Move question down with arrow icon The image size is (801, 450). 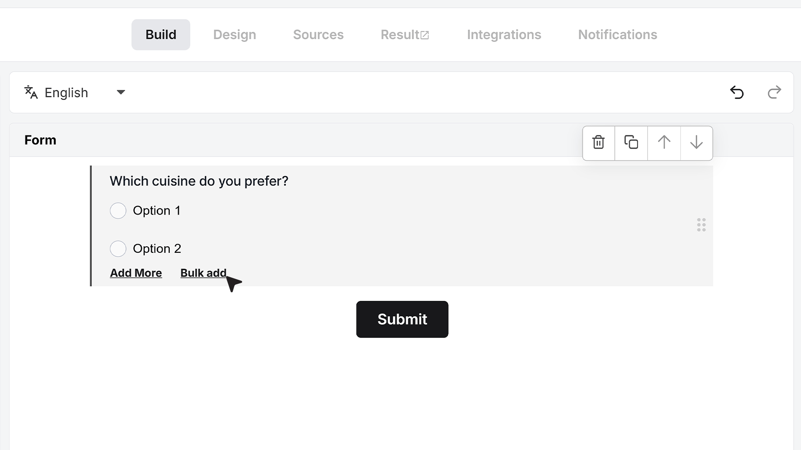[696, 143]
